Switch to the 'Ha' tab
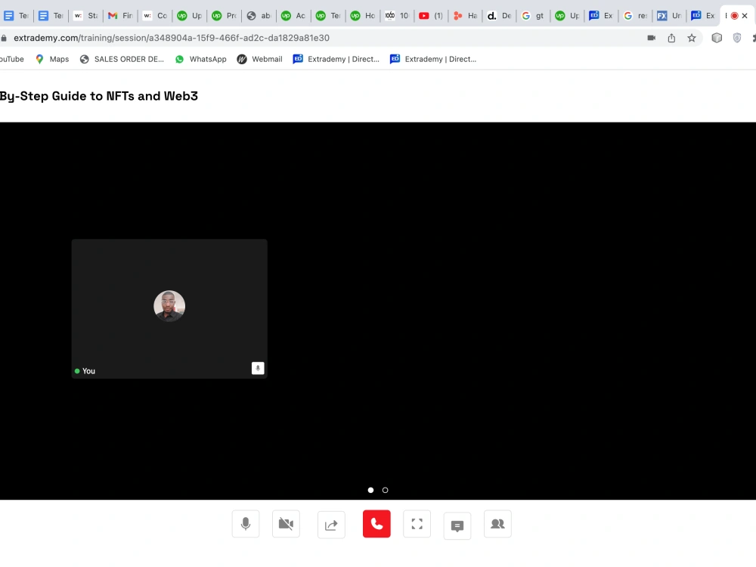The image size is (756, 567). pos(466,15)
